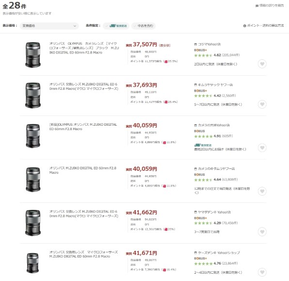
Task: Open the キムラヤテック ヤフー店 store link
Action: pos(215,85)
